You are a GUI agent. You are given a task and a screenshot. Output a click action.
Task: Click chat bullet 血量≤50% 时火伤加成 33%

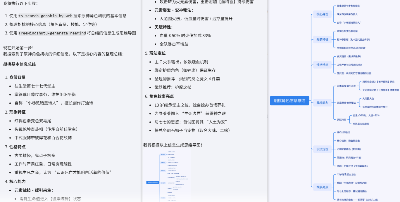click(x=185, y=36)
